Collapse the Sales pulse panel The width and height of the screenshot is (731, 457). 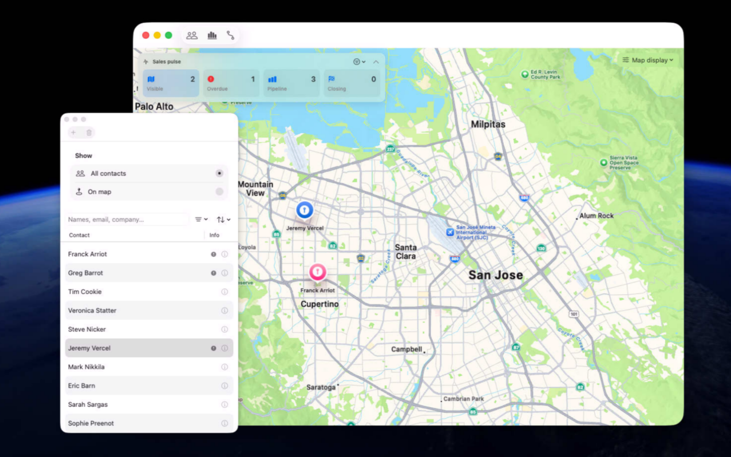click(x=376, y=62)
